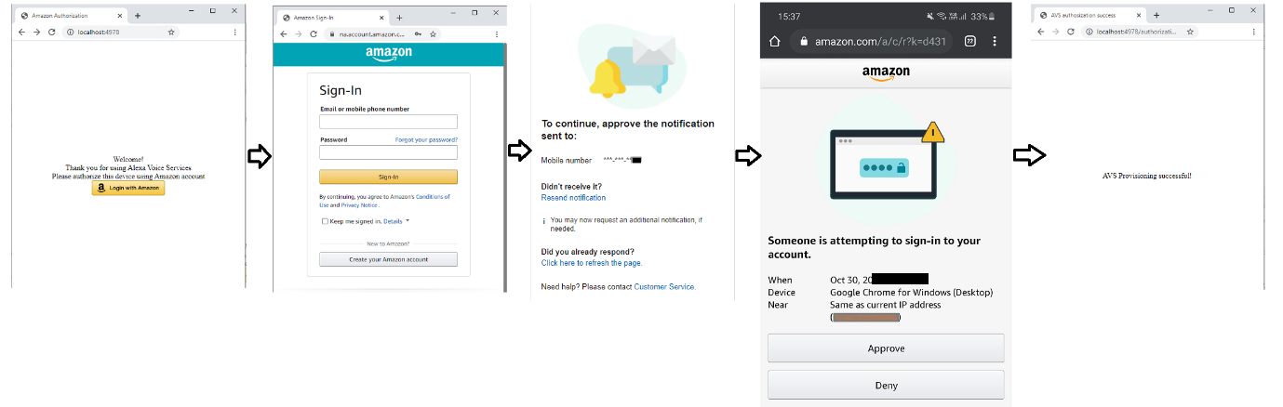This screenshot has height=407, width=1283.
Task: Go back in Amazon Authorization window
Action: (23, 32)
